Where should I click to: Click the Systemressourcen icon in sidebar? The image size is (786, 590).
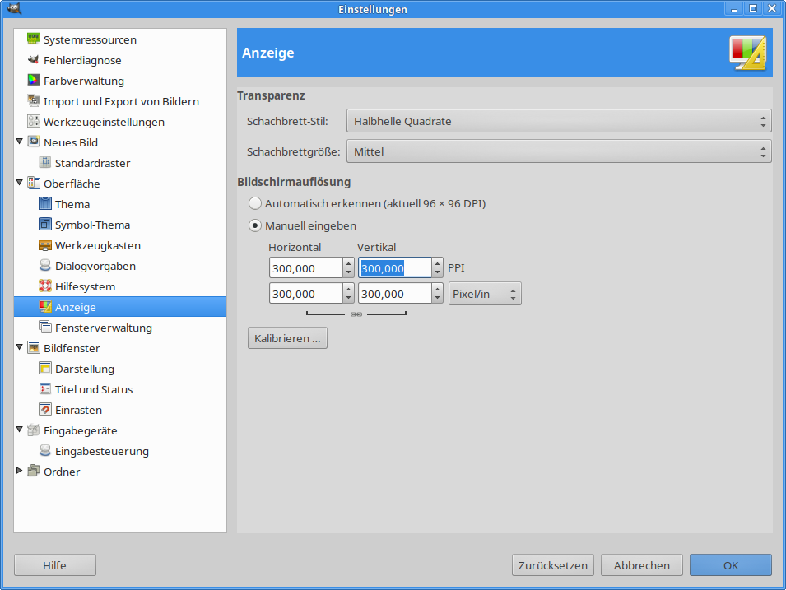click(34, 39)
